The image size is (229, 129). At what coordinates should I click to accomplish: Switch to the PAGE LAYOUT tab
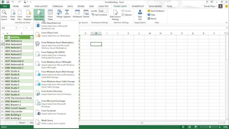[x=41, y=6]
